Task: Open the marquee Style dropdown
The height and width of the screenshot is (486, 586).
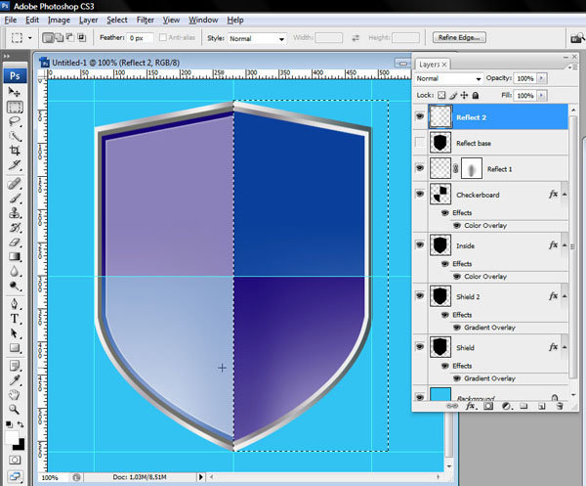Action: [x=258, y=38]
